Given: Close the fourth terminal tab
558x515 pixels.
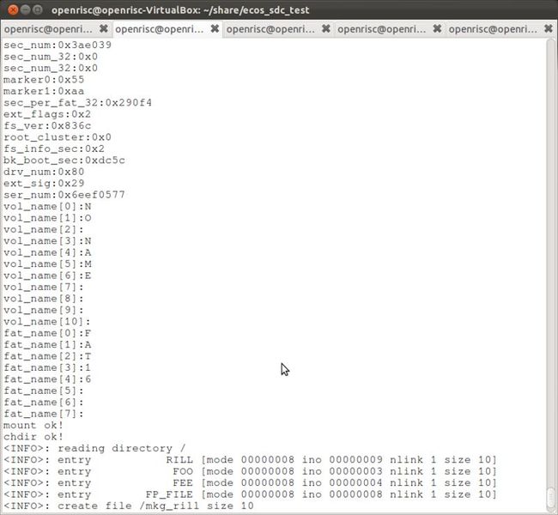Looking at the screenshot, I should pos(437,29).
